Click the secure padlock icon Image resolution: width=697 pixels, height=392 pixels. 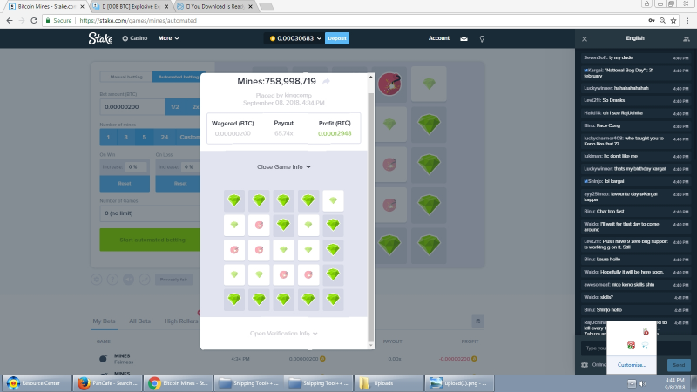coord(48,20)
